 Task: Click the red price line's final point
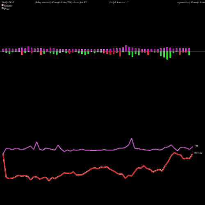point(193,154)
